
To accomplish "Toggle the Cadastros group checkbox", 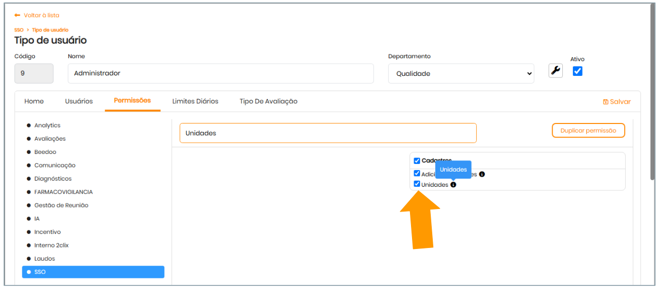I will click(417, 161).
